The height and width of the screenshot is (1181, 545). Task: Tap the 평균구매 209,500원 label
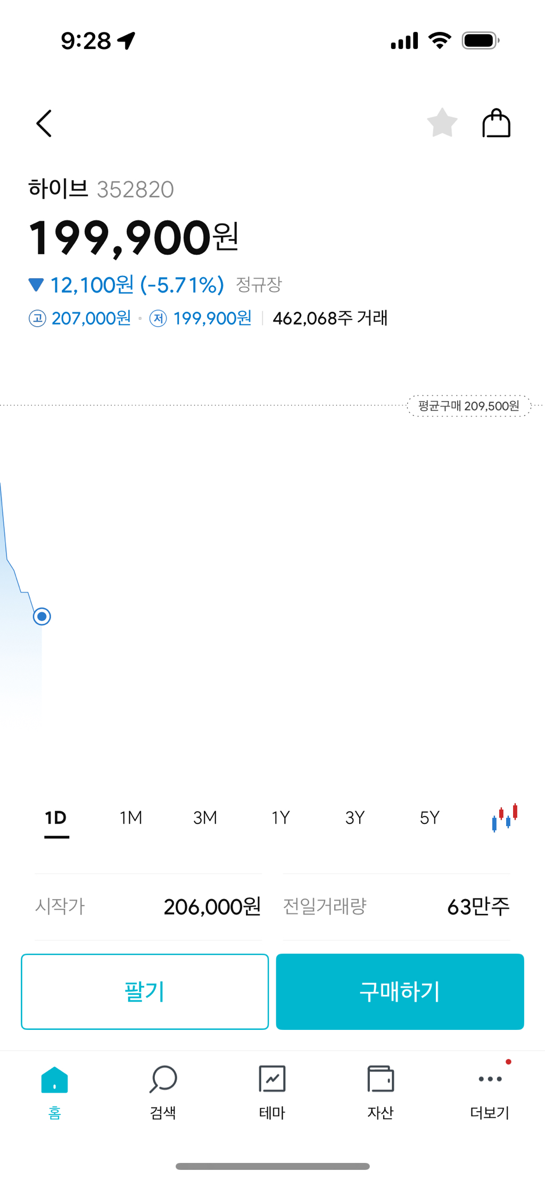(x=469, y=406)
